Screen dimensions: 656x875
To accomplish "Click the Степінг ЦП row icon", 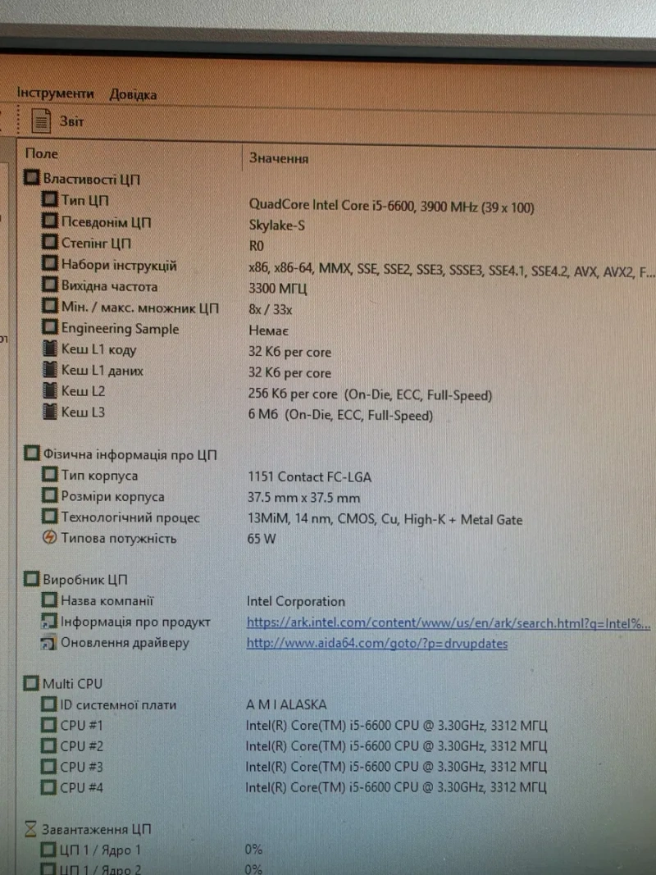I will tap(50, 242).
